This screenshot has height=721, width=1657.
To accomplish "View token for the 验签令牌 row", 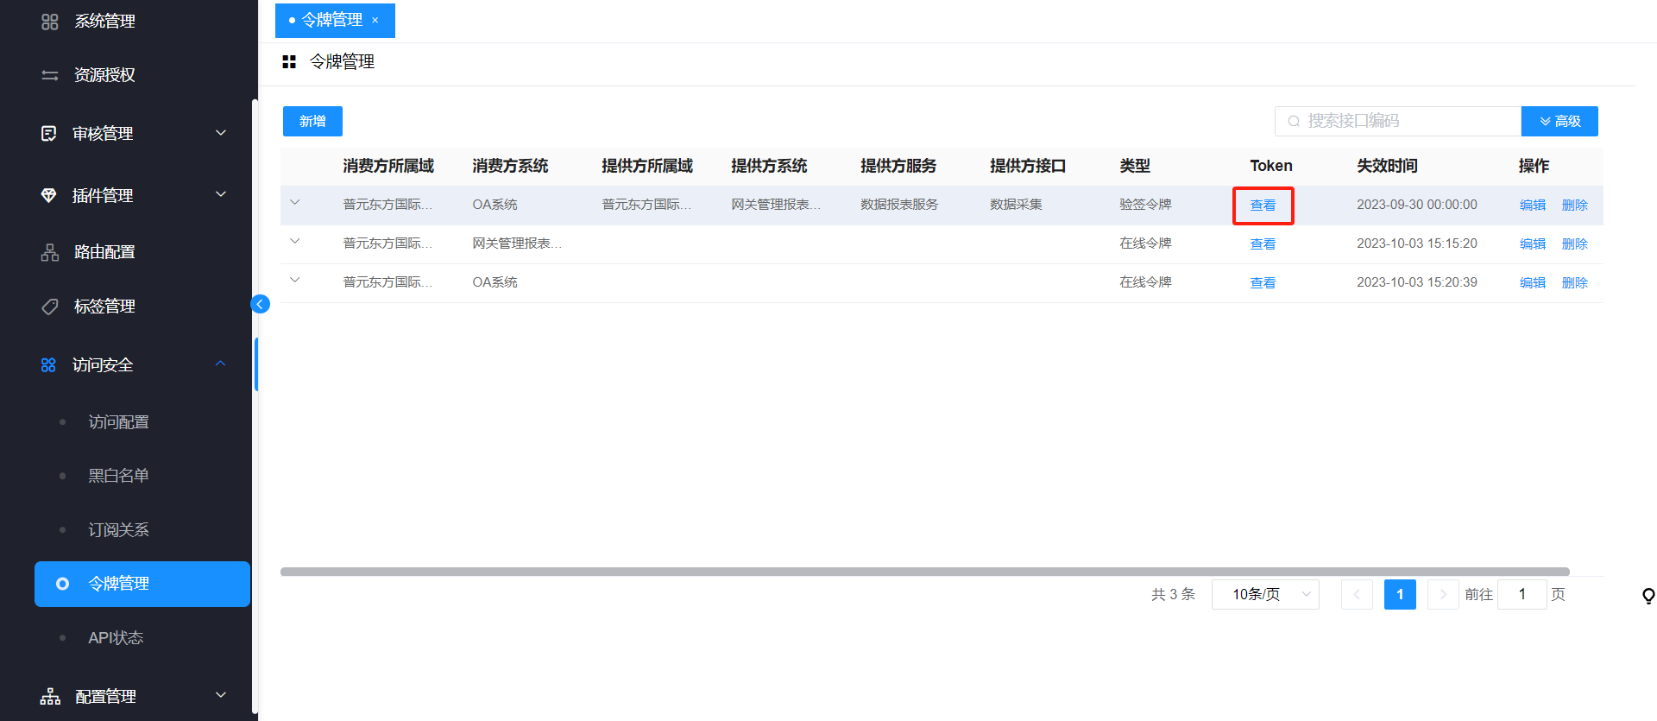I will [1263, 206].
